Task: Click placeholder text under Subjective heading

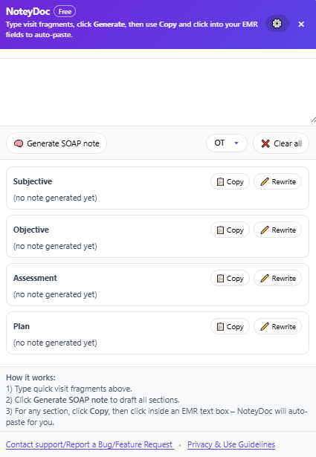Action: [55, 198]
